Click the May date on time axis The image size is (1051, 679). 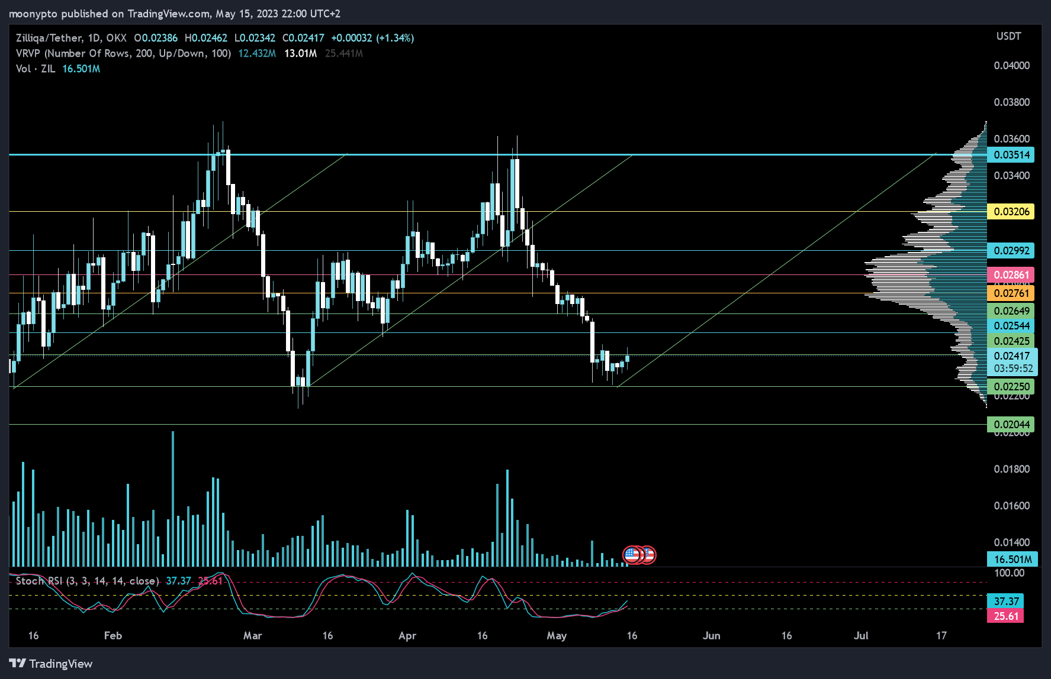pyautogui.click(x=557, y=636)
